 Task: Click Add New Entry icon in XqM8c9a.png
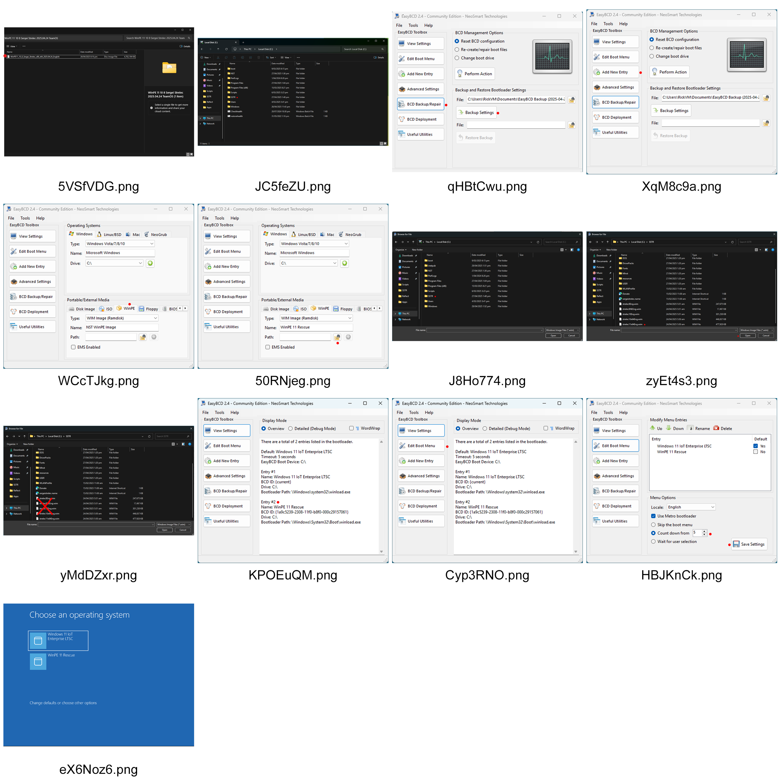[597, 72]
